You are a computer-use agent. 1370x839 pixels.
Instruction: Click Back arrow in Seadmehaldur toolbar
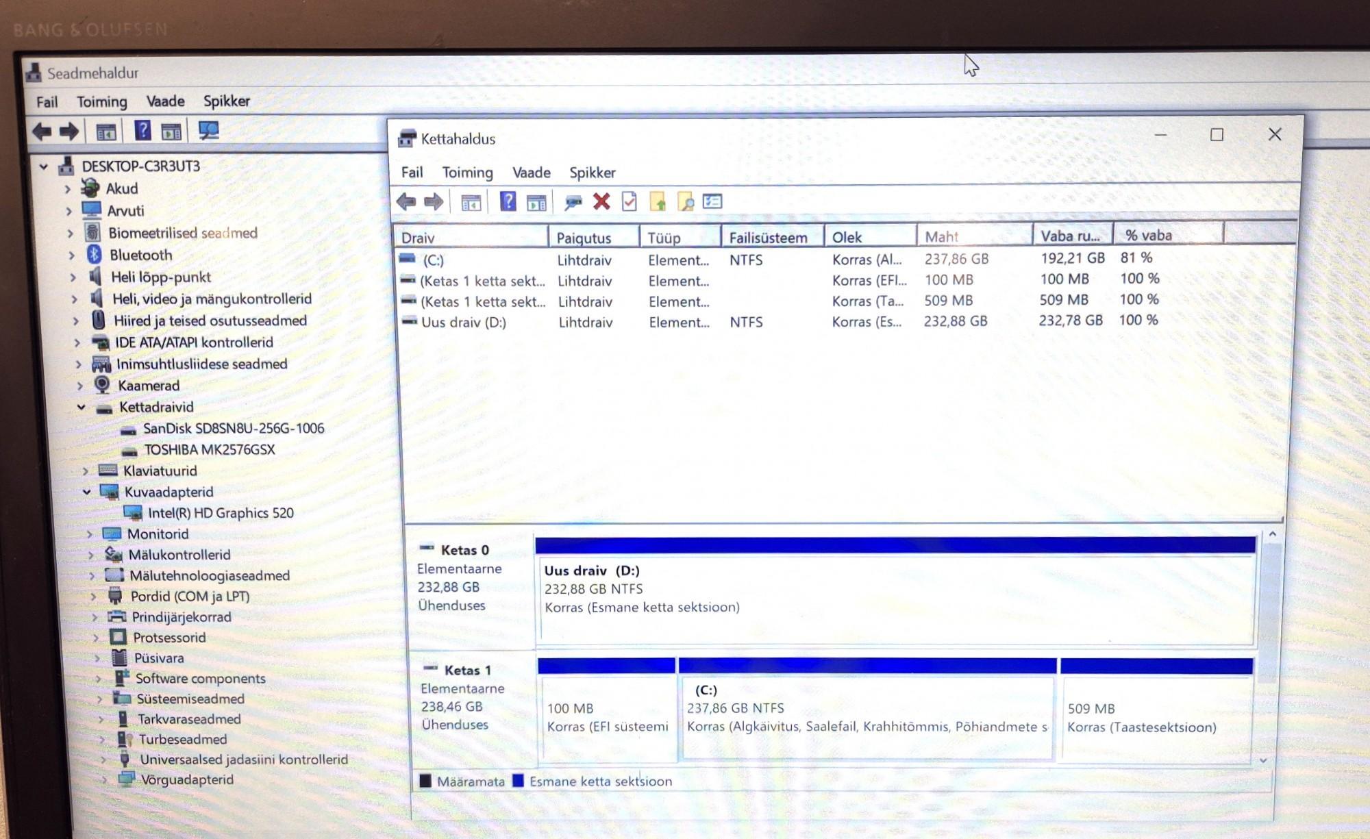[42, 131]
